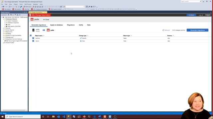The image size is (213, 119).
Task: Switch to the Data tab
Action: pos(89,25)
